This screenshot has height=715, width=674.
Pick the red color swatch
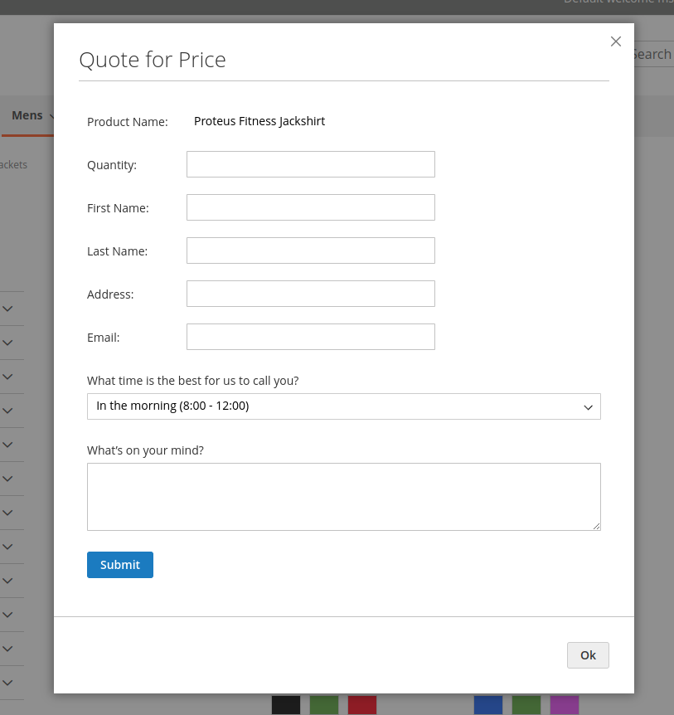click(x=361, y=705)
